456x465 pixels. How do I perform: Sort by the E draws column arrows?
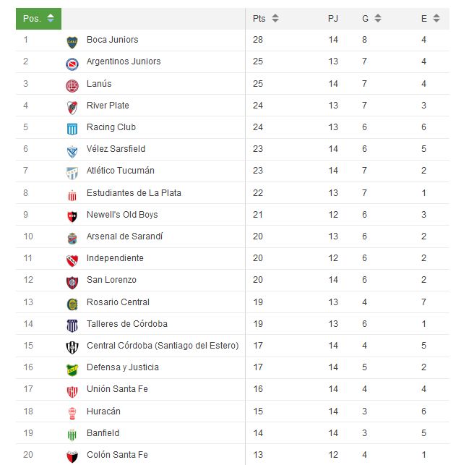(436, 18)
